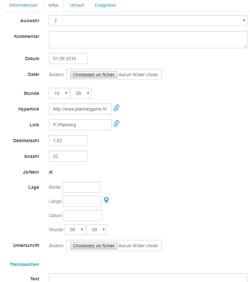
Task: Open the Stunde minutes dropdown beside 10
Action: pyautogui.click(x=81, y=93)
